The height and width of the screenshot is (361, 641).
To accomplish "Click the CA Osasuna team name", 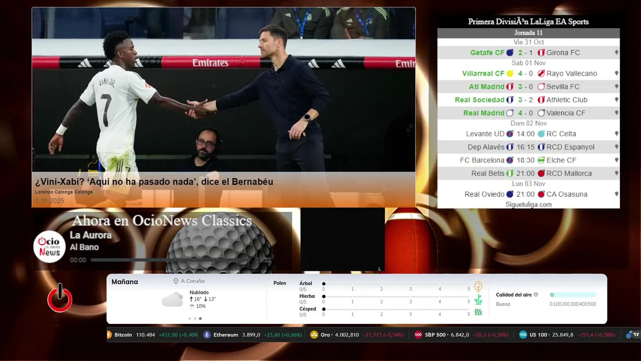I will 567,195.
